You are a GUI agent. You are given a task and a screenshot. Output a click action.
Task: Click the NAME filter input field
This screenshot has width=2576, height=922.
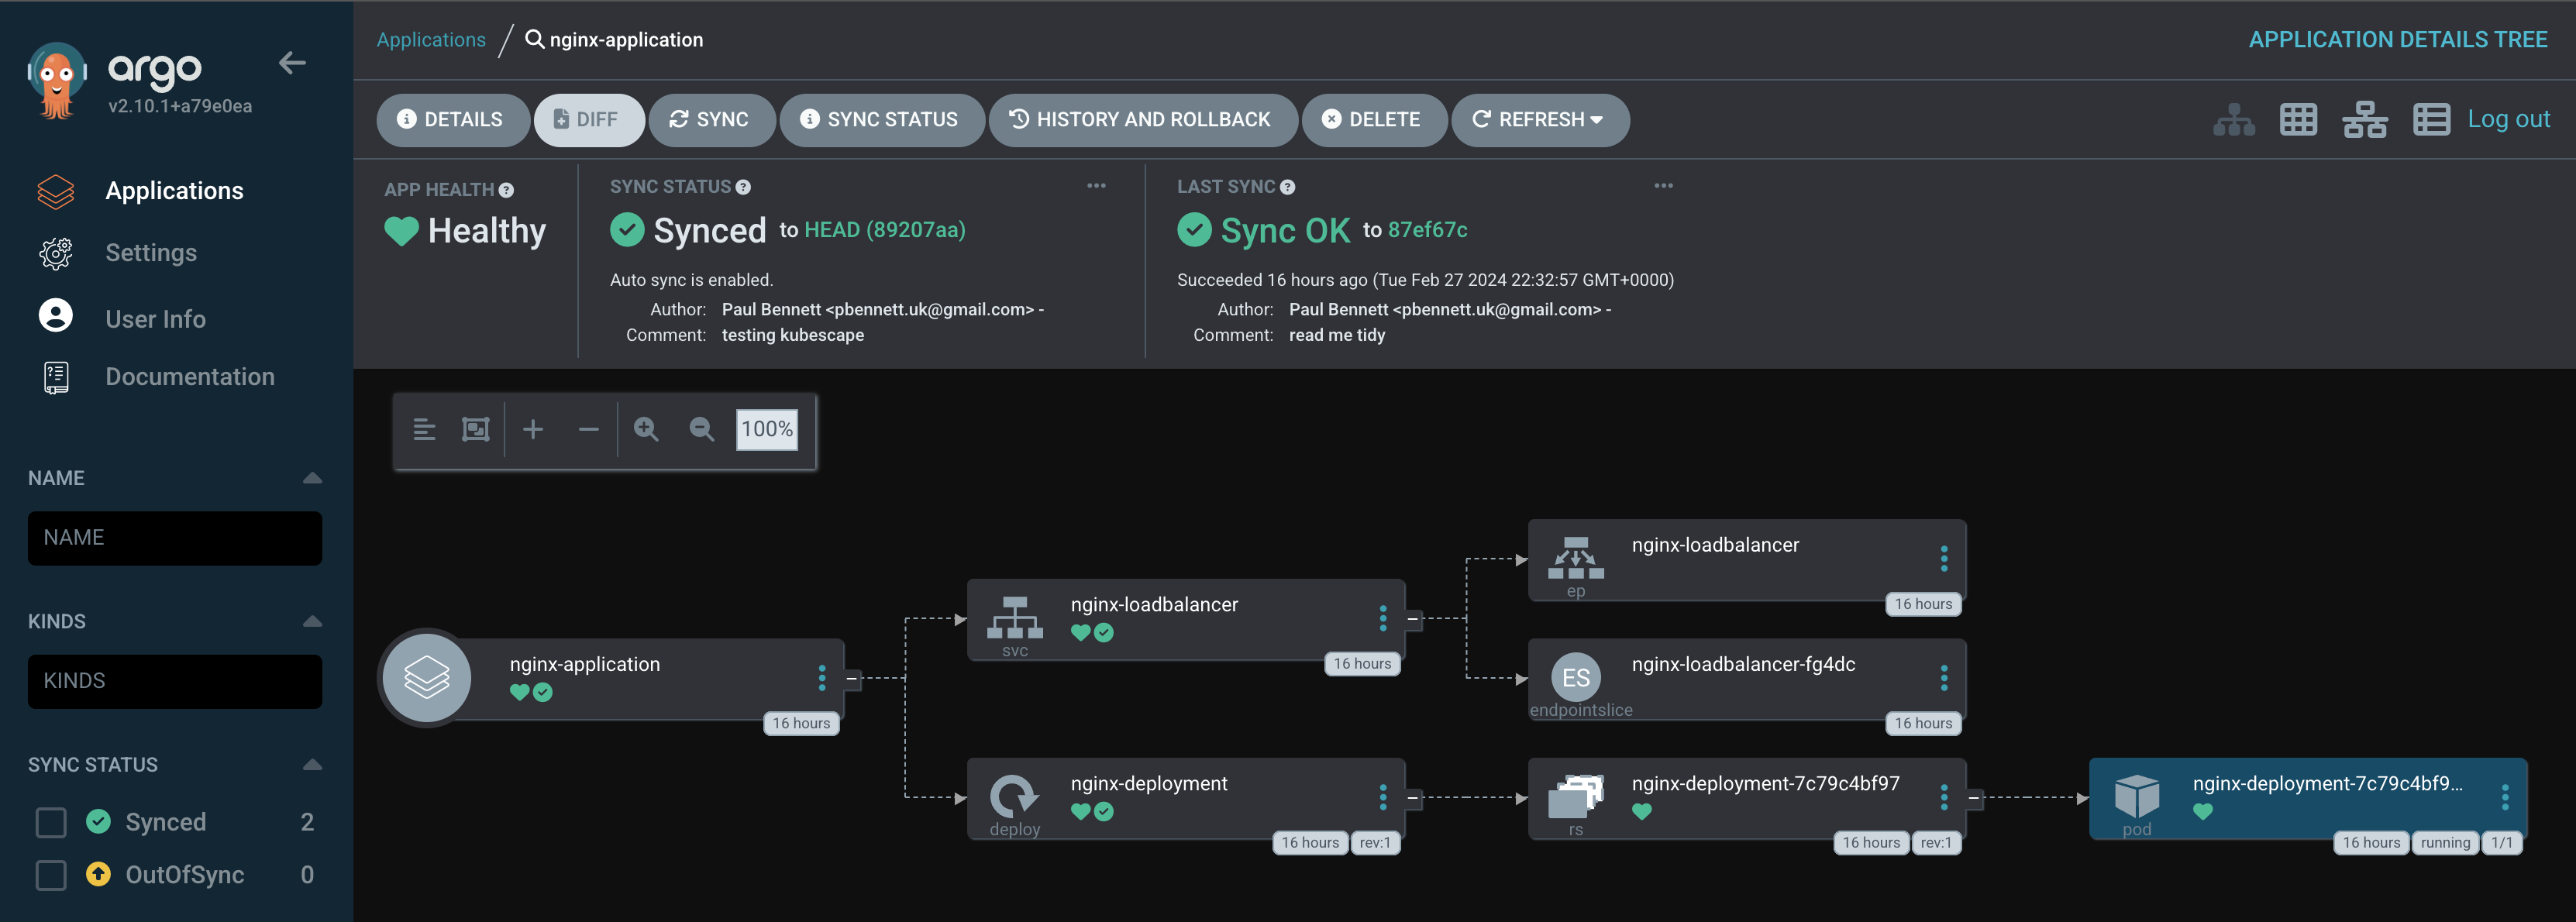point(175,538)
